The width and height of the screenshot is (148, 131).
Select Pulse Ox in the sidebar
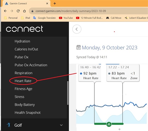click(22, 57)
